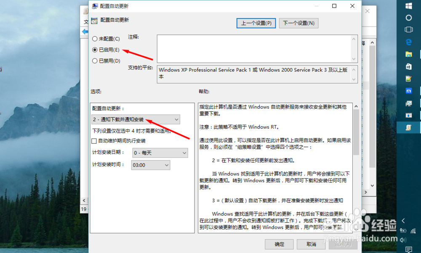Click the supported platform text 'Windows XP Professional'
Viewport: 421px width, 253px height.
[x=188, y=70]
